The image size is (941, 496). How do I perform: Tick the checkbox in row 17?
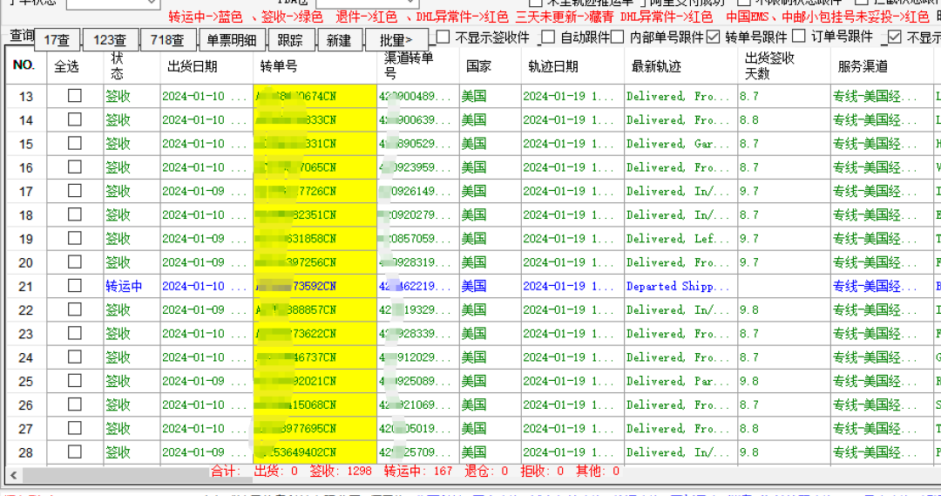click(74, 191)
